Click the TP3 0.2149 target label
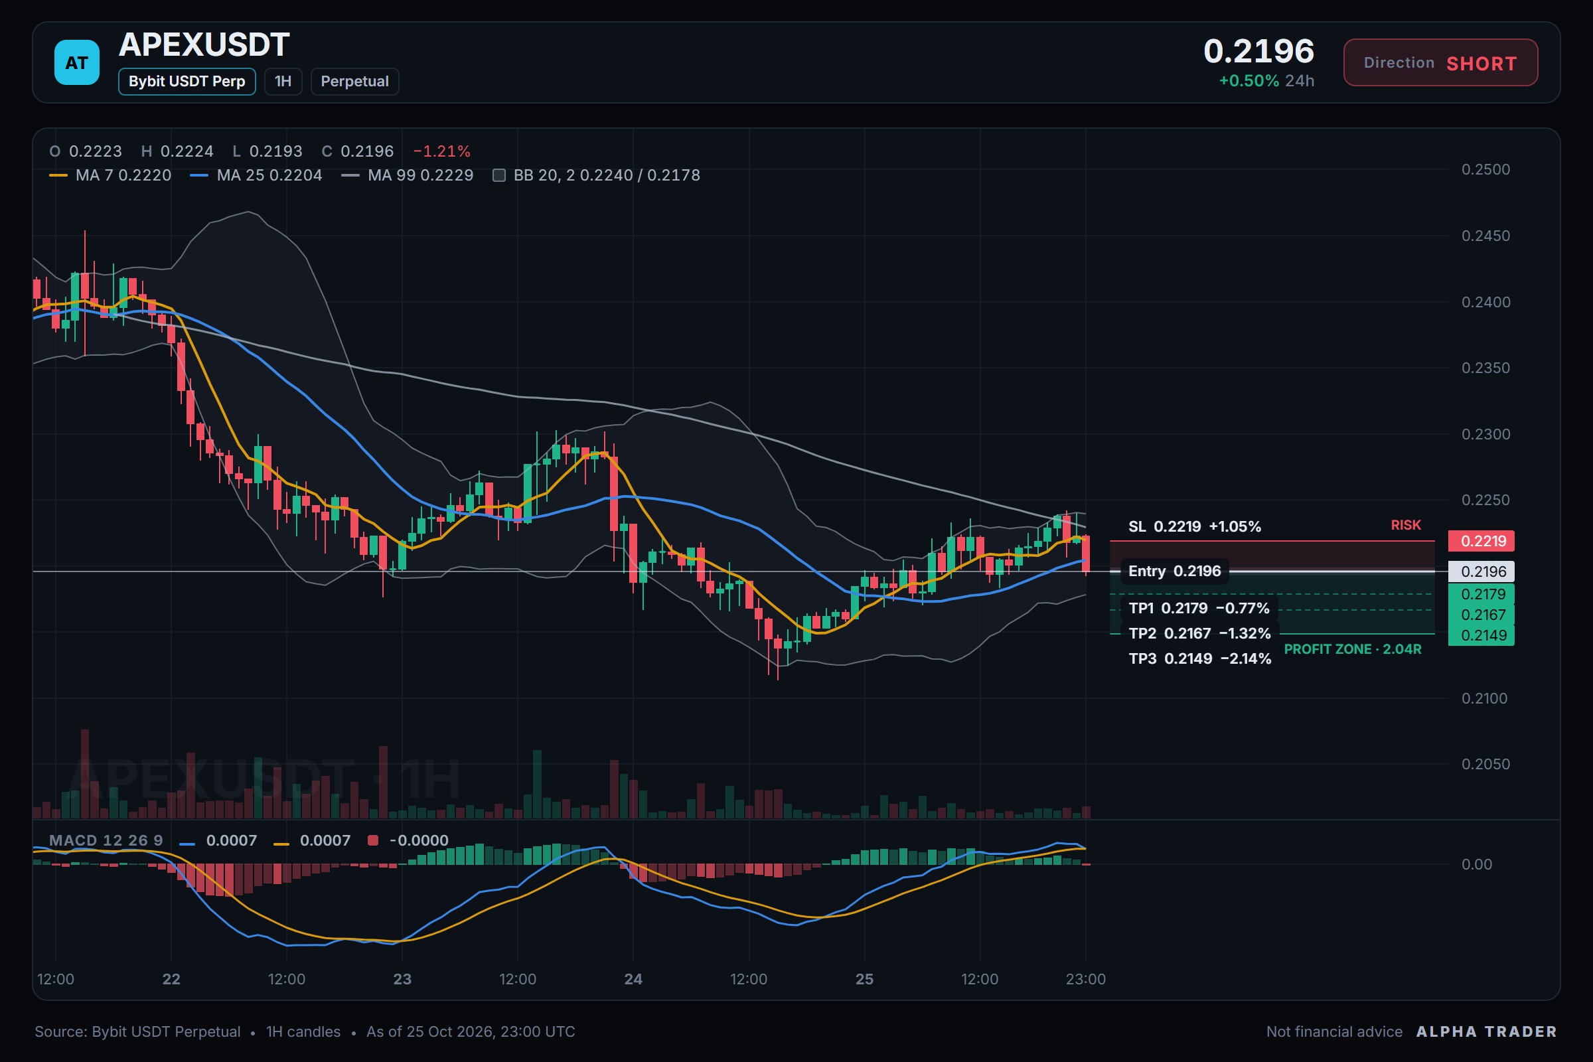The image size is (1593, 1062). click(1199, 658)
